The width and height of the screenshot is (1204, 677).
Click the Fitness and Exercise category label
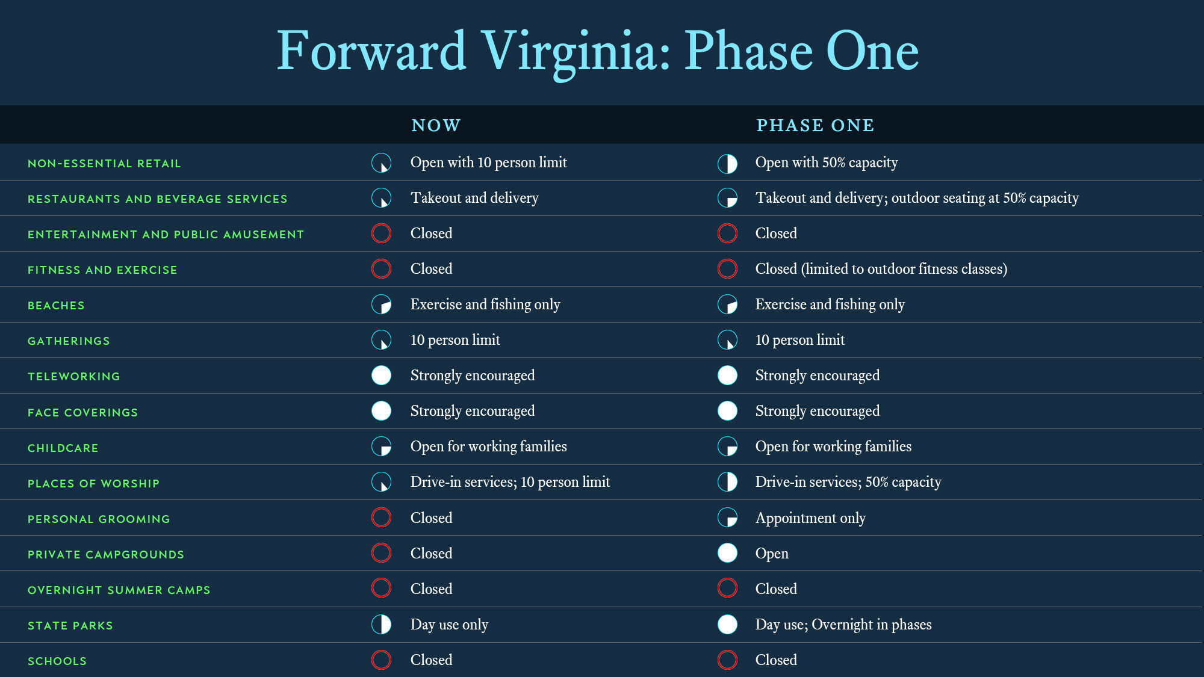tap(102, 270)
